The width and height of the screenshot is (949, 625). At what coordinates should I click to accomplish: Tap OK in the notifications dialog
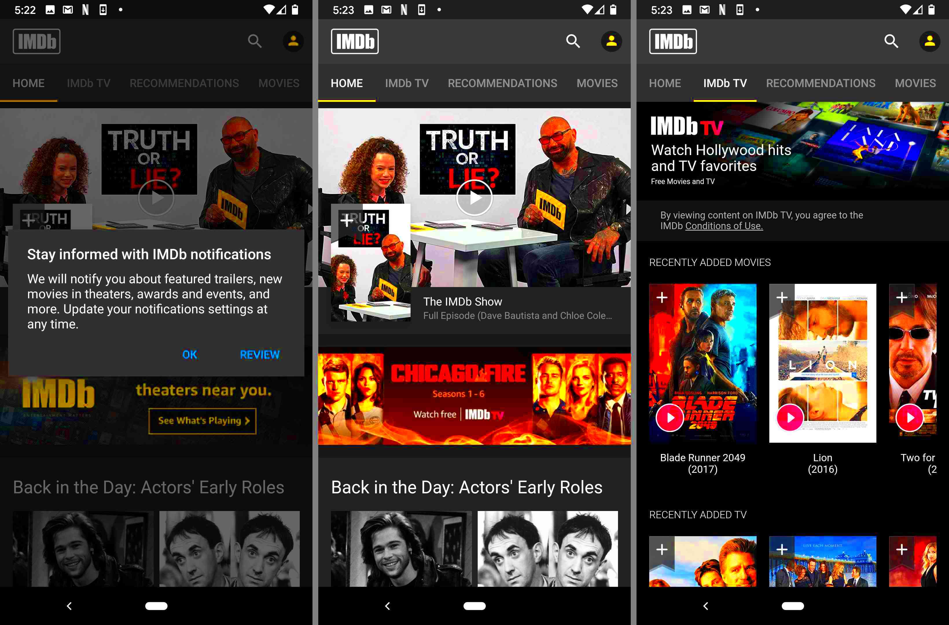[x=190, y=354]
